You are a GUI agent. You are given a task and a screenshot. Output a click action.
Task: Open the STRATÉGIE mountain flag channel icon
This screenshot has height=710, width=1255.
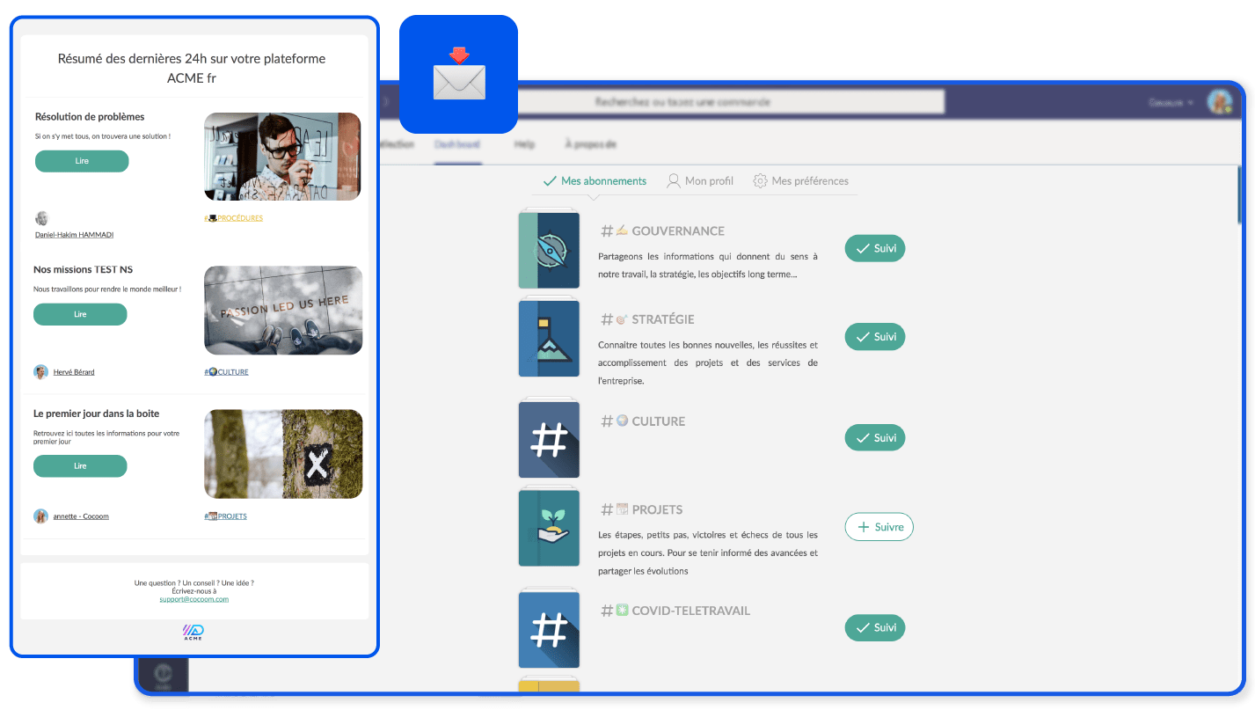click(549, 338)
